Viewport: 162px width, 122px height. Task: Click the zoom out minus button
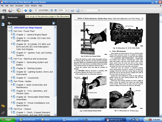coord(52,10)
